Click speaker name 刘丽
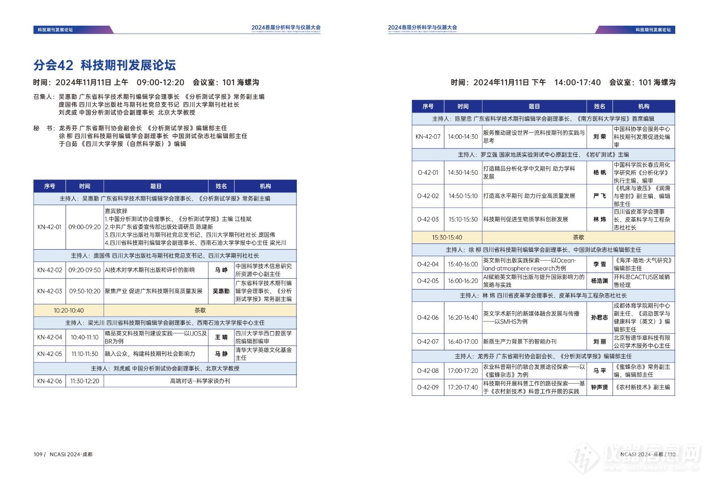 pyautogui.click(x=600, y=342)
